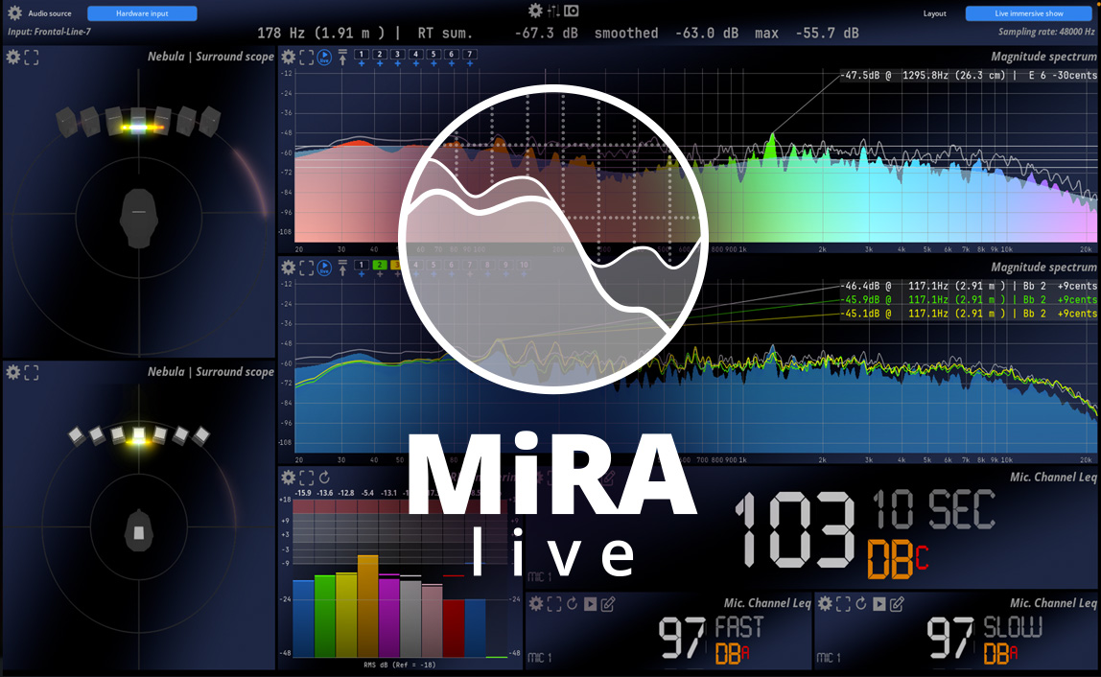Open the Nebula Surround scope settings gear

[12, 57]
